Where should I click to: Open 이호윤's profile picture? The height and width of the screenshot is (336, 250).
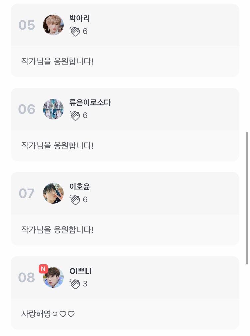[x=53, y=193]
